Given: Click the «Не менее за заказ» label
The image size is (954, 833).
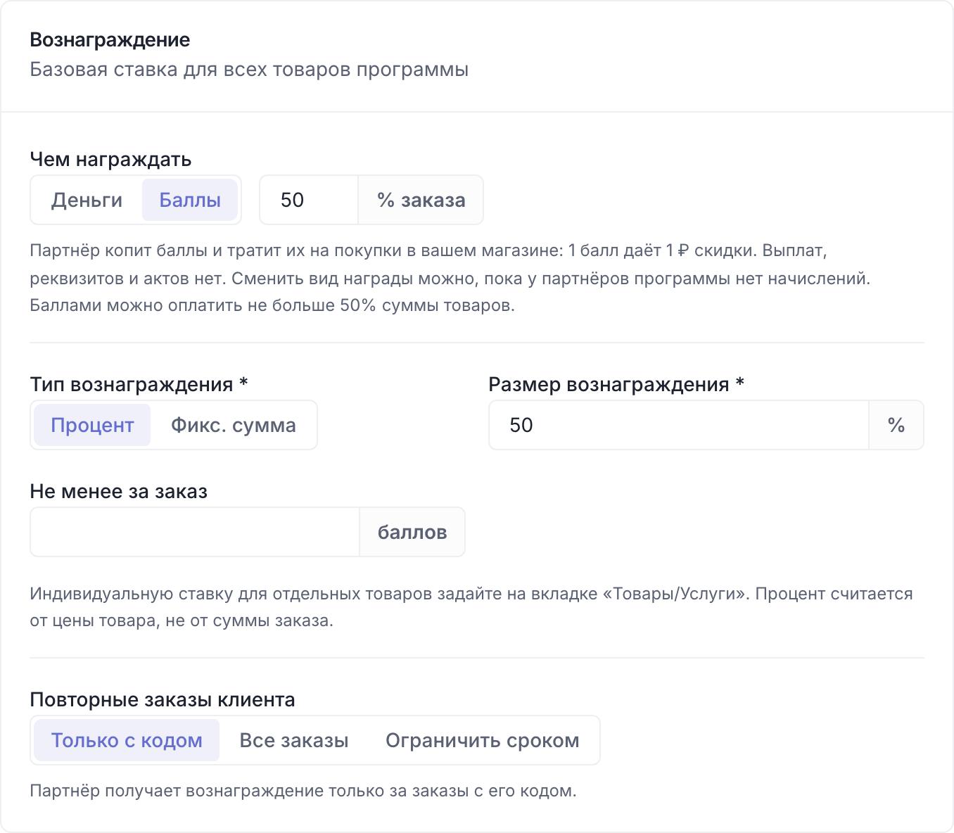Looking at the screenshot, I should pos(119,491).
